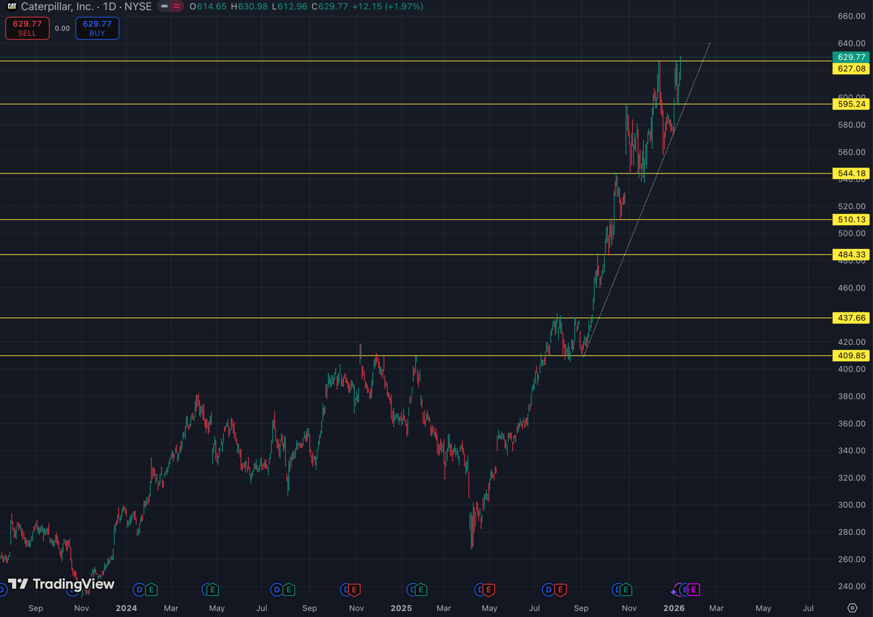Open earnings E marker near May 2024
The image size is (873, 617).
click(212, 590)
